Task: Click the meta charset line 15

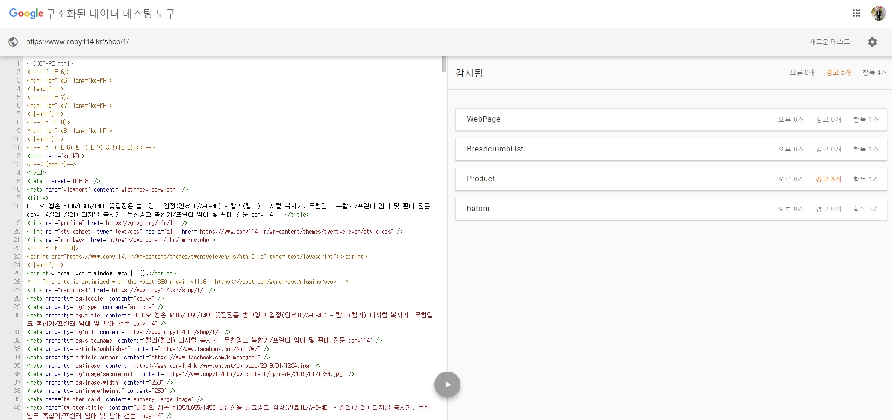Action: coord(63,181)
